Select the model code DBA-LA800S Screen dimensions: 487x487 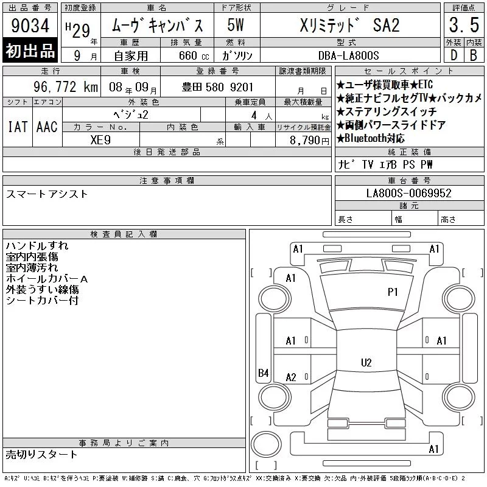pyautogui.click(x=348, y=55)
